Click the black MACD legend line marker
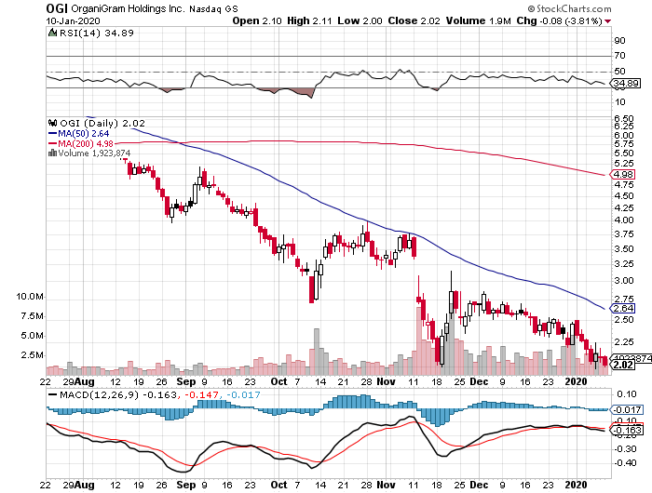Image resolution: width=652 pixels, height=493 pixels. point(52,394)
